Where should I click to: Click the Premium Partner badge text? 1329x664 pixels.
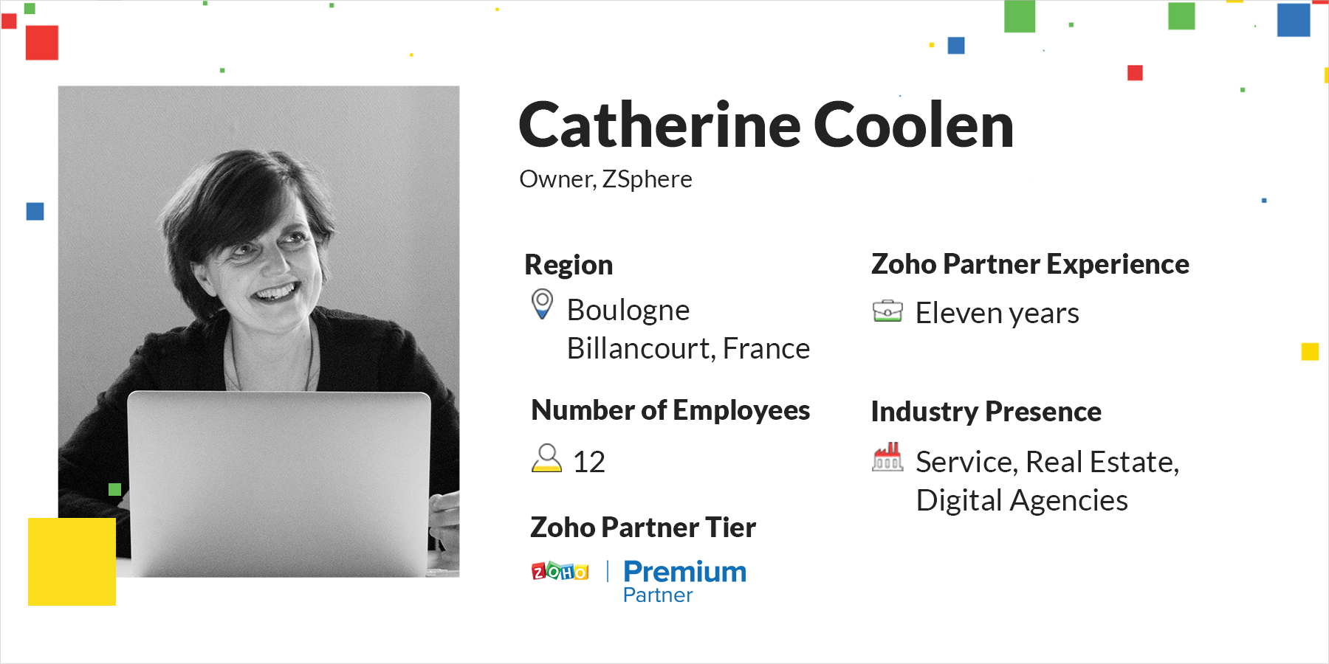(684, 581)
